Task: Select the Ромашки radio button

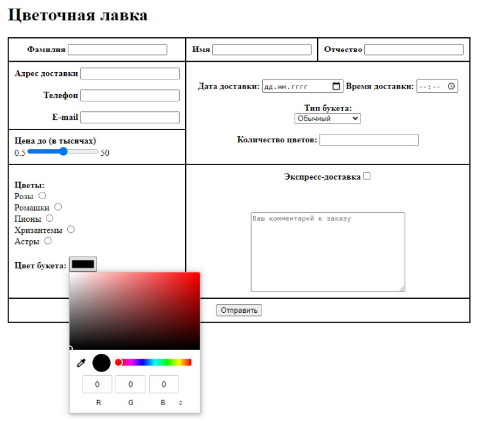Action: coord(58,207)
